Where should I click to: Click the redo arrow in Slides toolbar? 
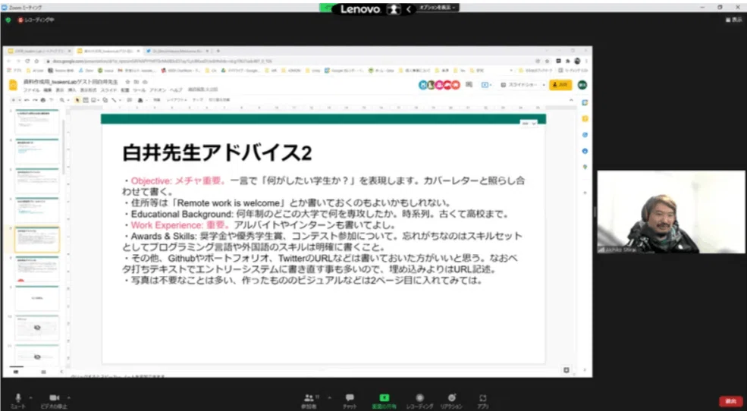coord(35,100)
